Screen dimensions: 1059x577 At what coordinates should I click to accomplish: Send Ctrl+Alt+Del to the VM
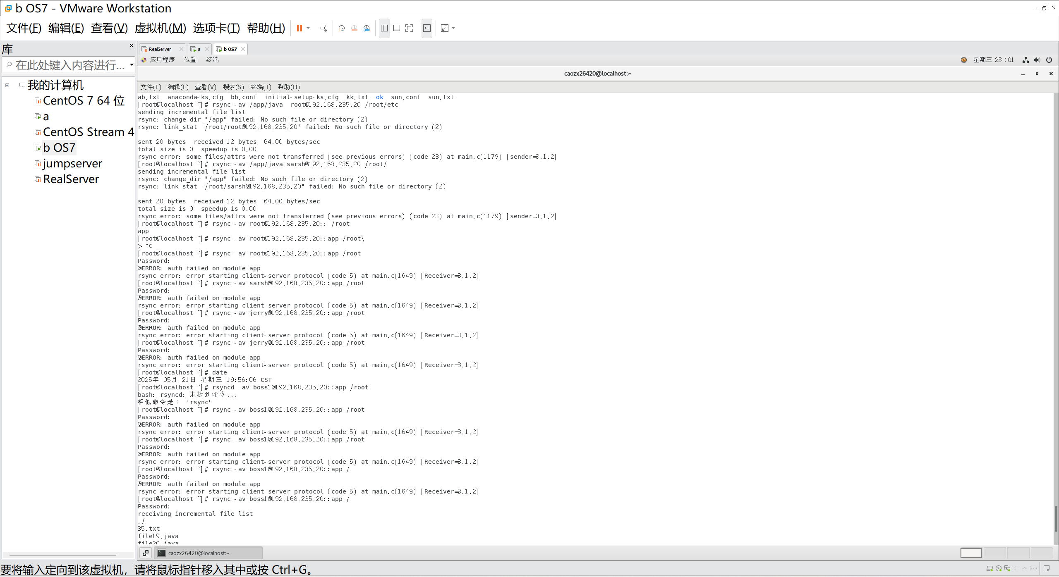coord(324,28)
